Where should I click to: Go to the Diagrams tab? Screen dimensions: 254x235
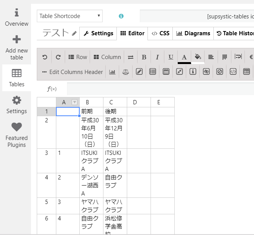tap(193, 33)
